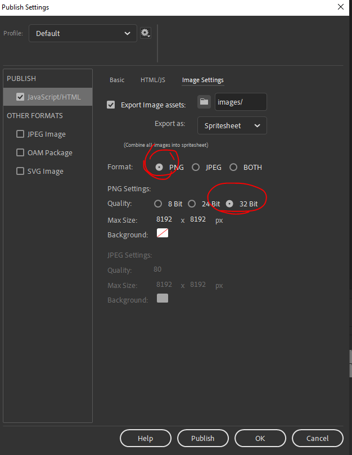Image resolution: width=352 pixels, height=455 pixels.
Task: Expand the Export as Spritesheet dropdown
Action: [232, 125]
